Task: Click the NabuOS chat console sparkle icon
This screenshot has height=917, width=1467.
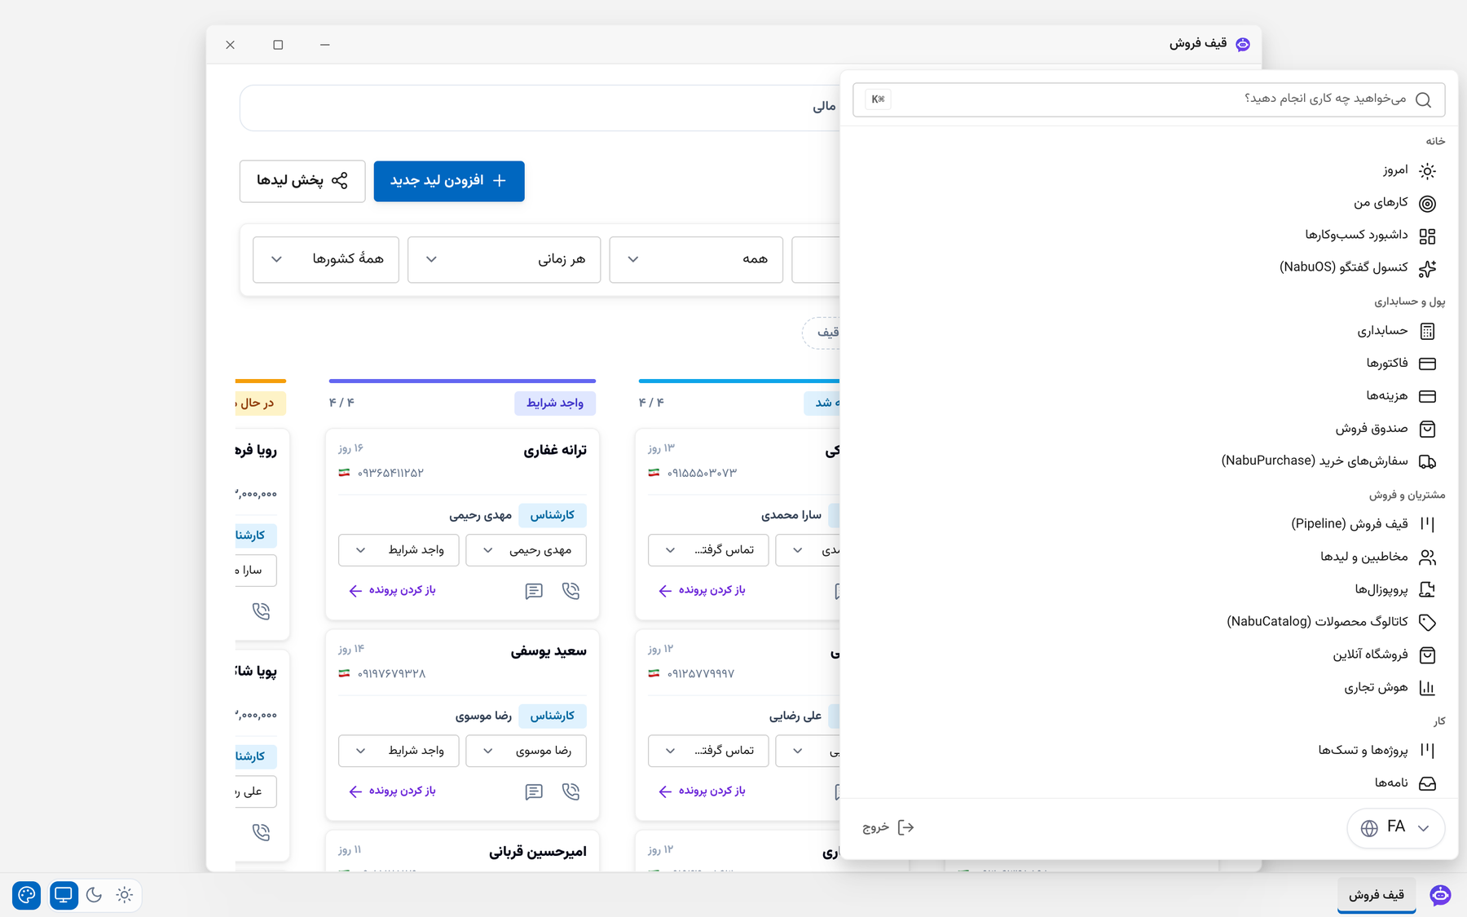Action: click(x=1427, y=268)
